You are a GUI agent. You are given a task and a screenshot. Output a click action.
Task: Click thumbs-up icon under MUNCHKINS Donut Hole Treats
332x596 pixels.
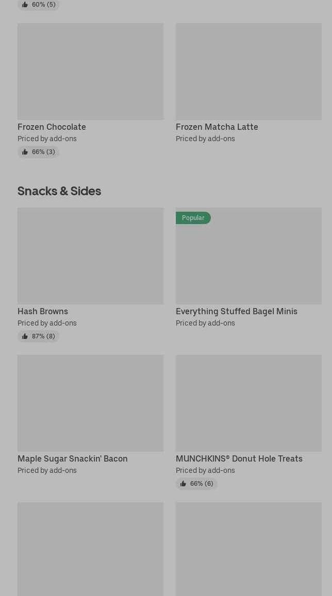[183, 484]
